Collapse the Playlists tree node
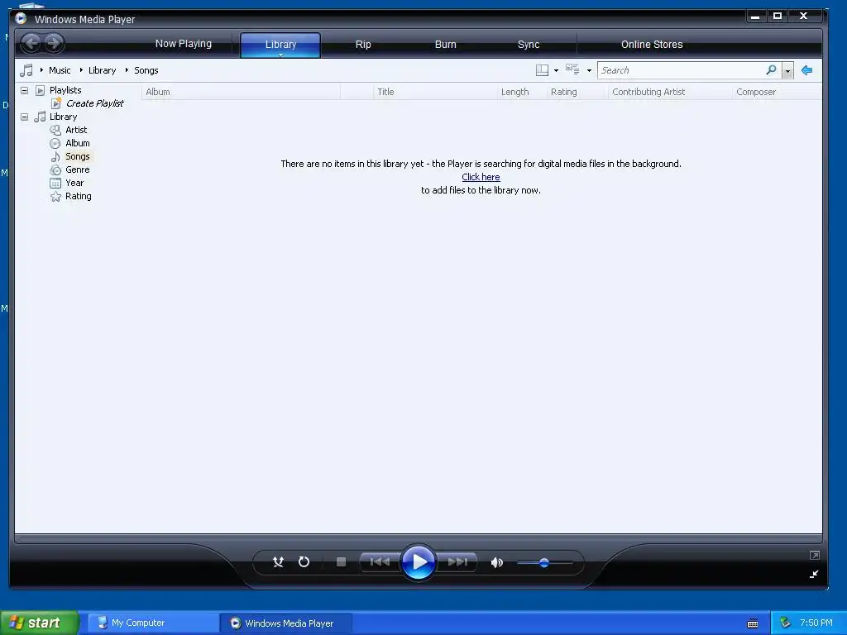The width and height of the screenshot is (847, 635). (24, 90)
